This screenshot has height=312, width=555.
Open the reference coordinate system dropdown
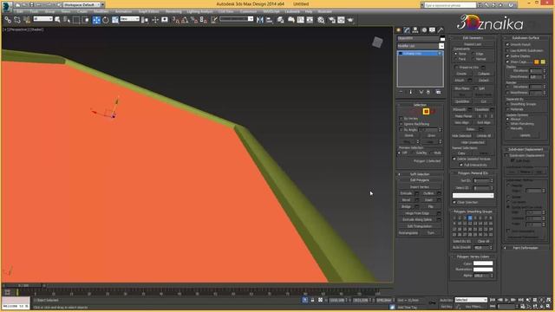tap(129, 19)
